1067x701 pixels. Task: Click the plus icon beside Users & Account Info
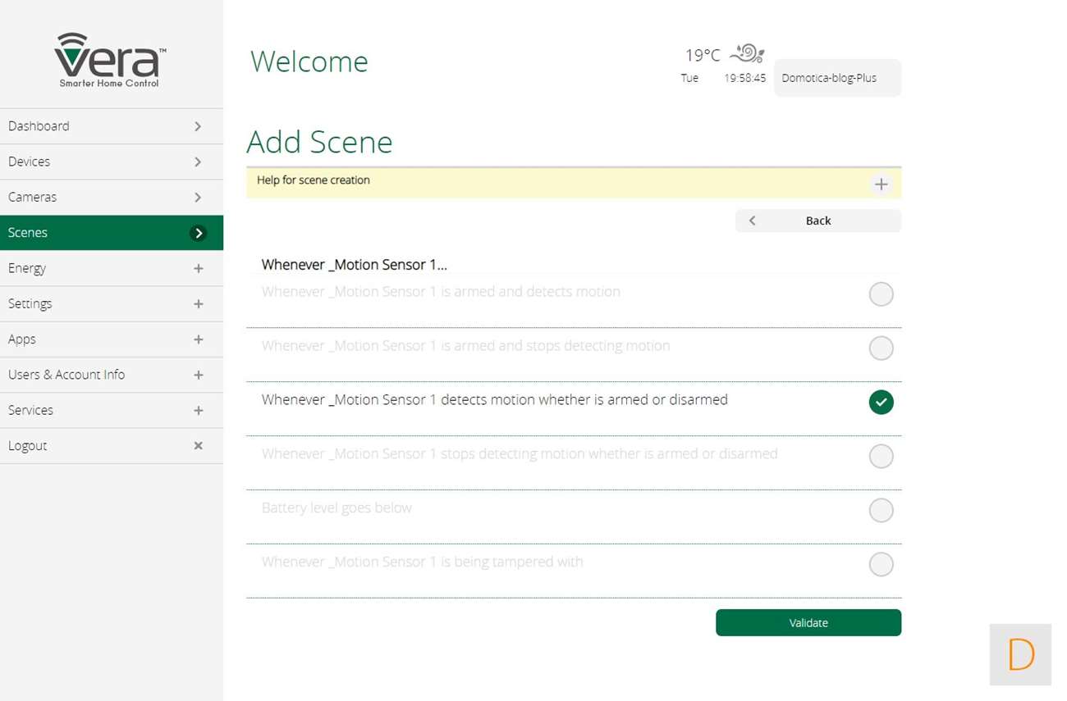click(198, 375)
